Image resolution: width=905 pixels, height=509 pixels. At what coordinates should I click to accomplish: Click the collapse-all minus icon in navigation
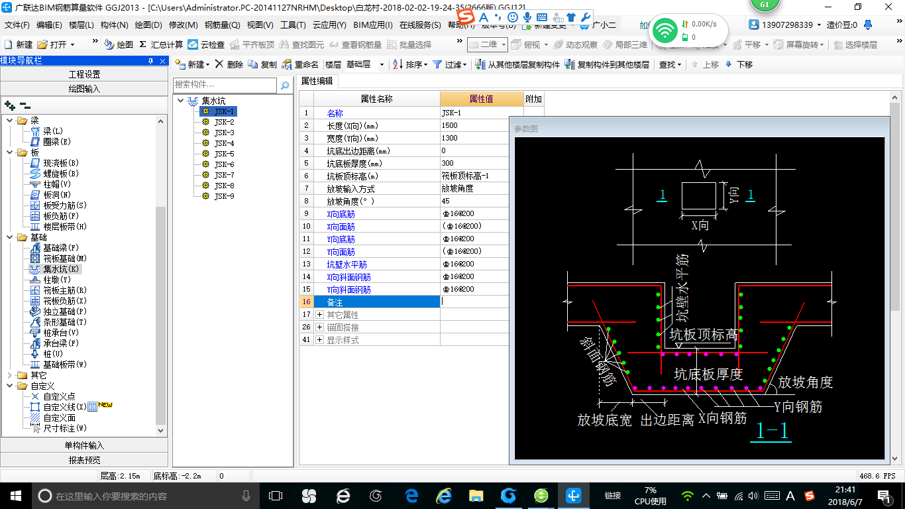point(25,105)
